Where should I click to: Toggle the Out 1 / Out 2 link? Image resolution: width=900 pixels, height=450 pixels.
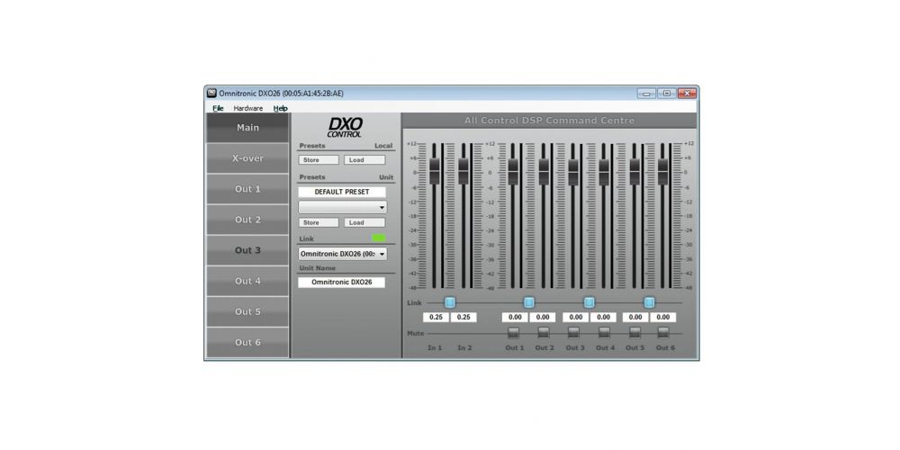click(x=529, y=302)
